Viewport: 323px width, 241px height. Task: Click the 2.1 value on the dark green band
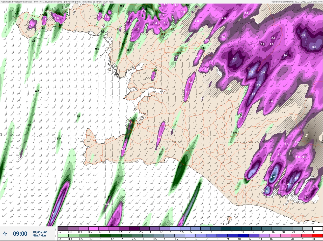click(x=180, y=167)
